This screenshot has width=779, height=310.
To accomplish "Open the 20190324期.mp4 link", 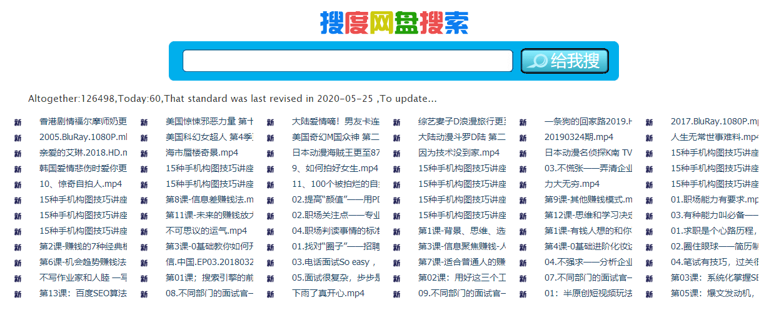I will pyautogui.click(x=578, y=137).
